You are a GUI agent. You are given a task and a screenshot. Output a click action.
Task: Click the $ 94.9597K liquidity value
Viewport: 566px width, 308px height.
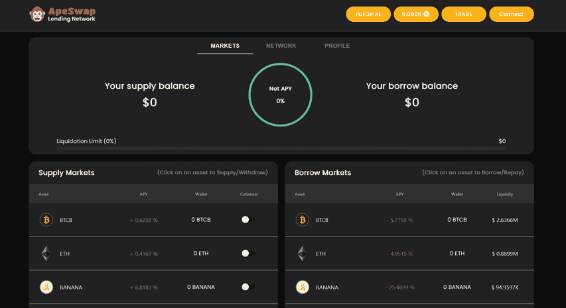[x=505, y=287]
